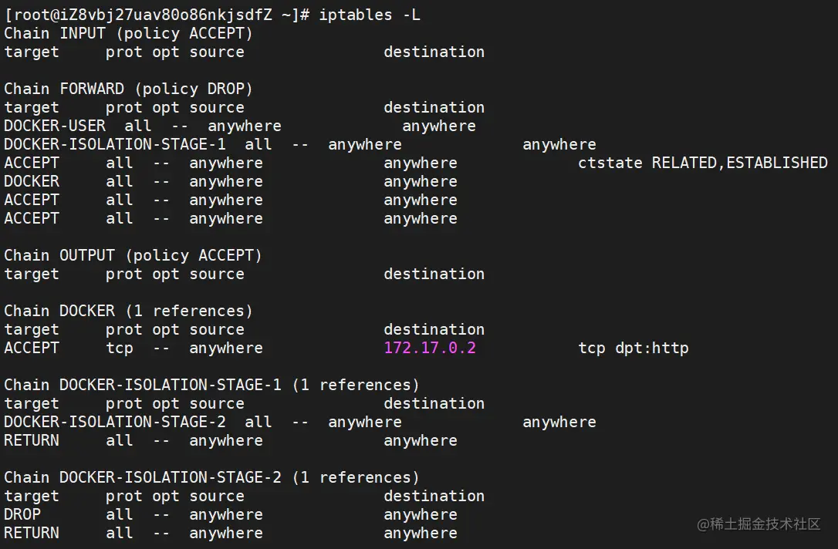Image resolution: width=838 pixels, height=549 pixels.
Task: Click the RETURN target in STAGE-1 chain
Action: (32, 440)
